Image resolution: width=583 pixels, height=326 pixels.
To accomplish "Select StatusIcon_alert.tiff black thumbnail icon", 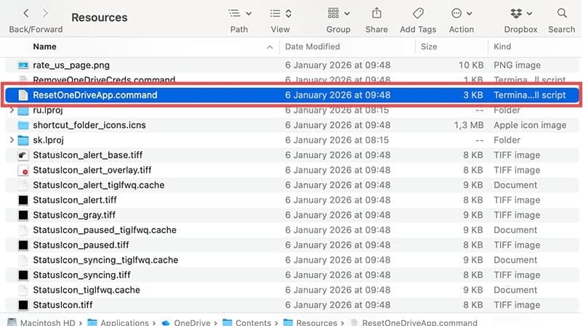I will 23,200.
